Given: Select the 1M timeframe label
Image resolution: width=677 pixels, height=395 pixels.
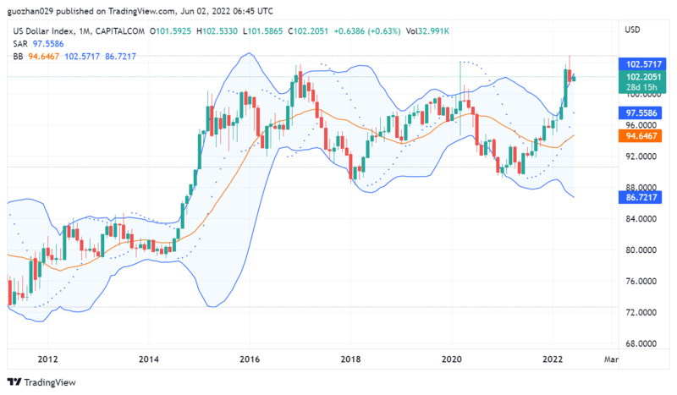Looking at the screenshot, I should 85,31.
